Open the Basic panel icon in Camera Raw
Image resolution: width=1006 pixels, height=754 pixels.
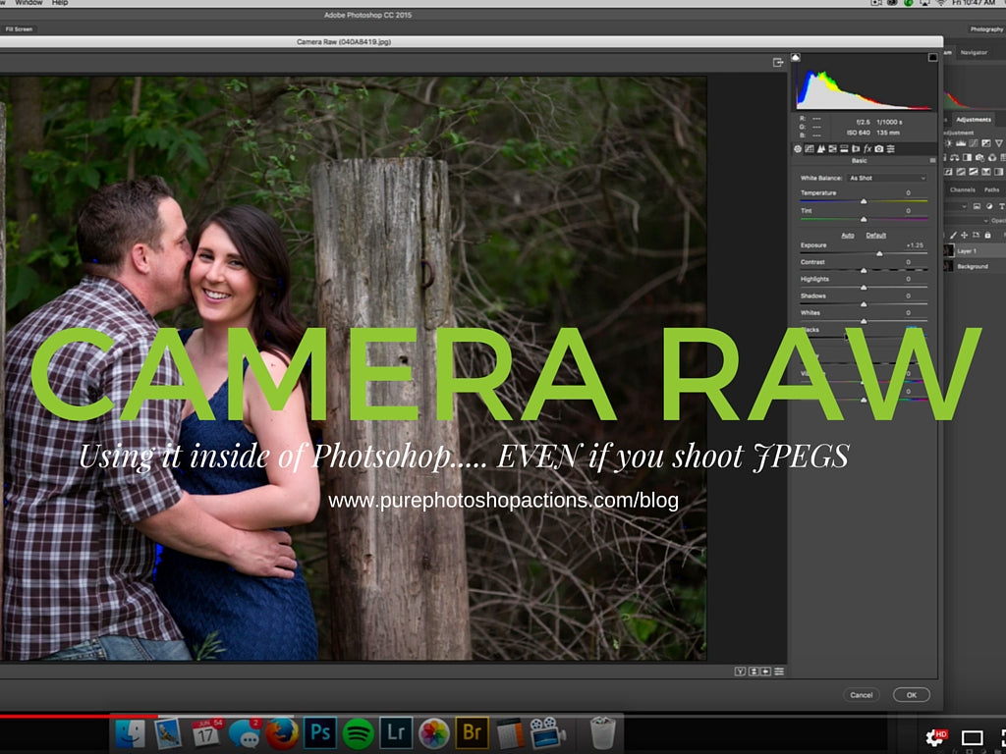(798, 149)
